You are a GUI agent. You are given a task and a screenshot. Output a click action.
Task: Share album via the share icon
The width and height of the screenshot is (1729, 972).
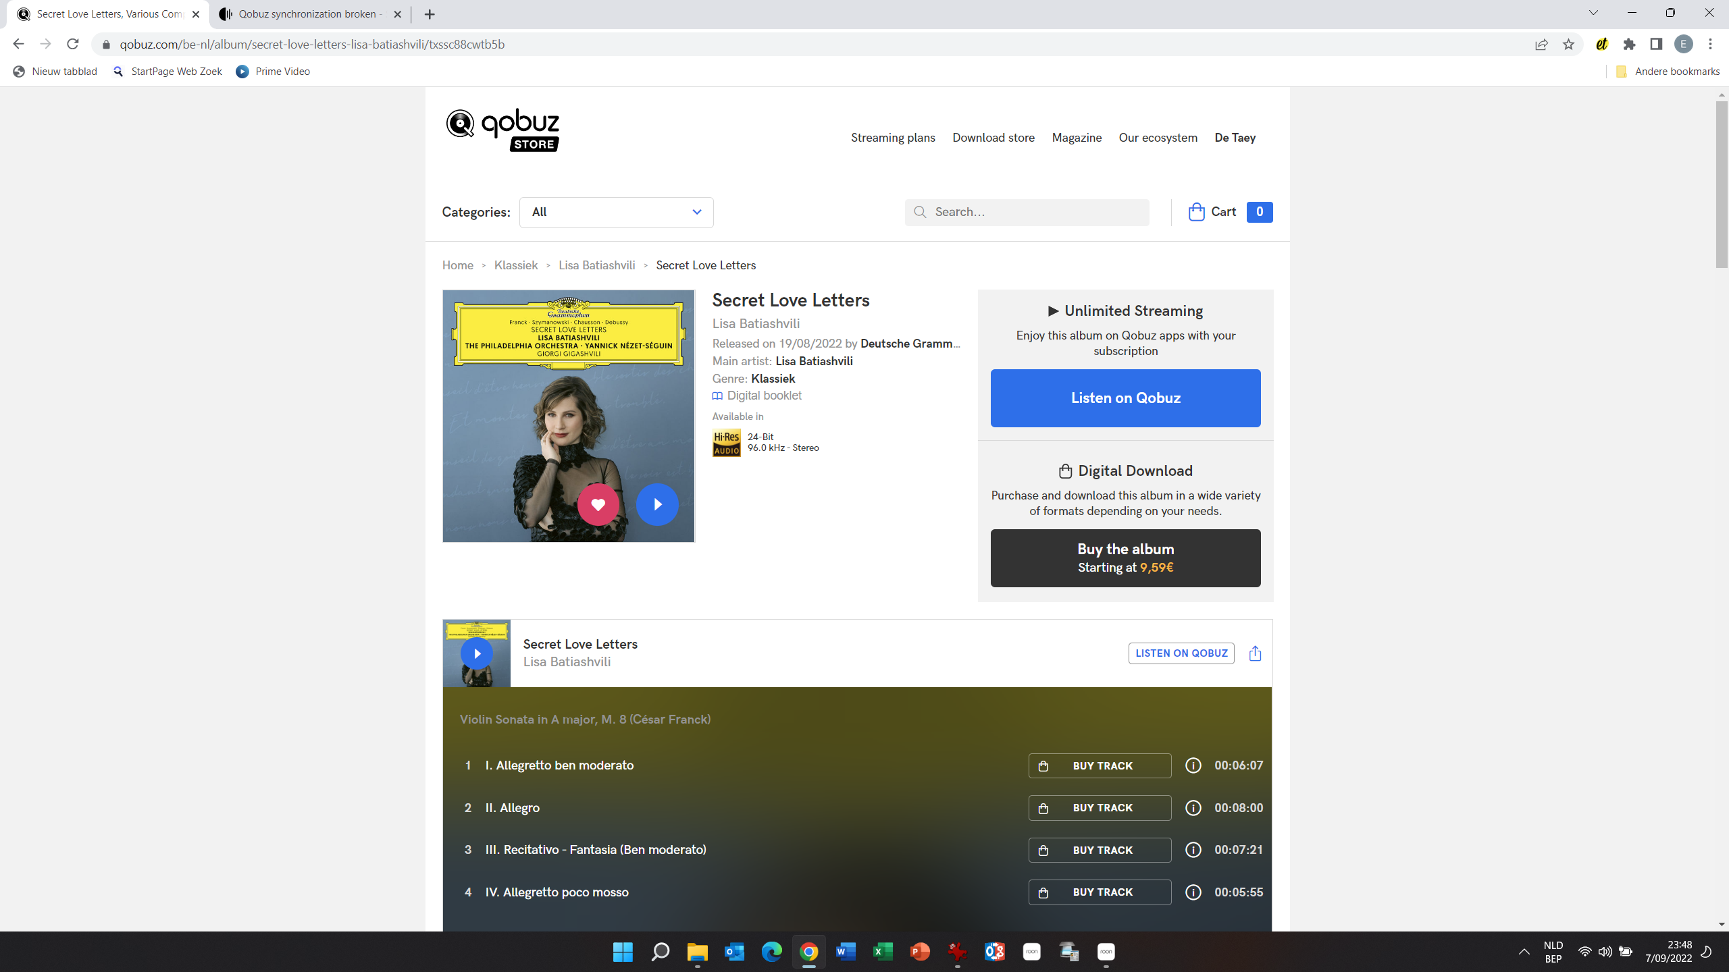pyautogui.click(x=1255, y=653)
